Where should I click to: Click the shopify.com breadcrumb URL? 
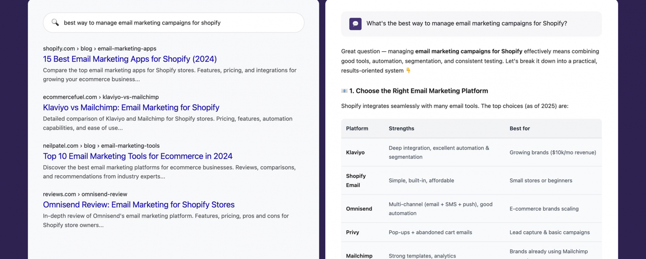(99, 49)
